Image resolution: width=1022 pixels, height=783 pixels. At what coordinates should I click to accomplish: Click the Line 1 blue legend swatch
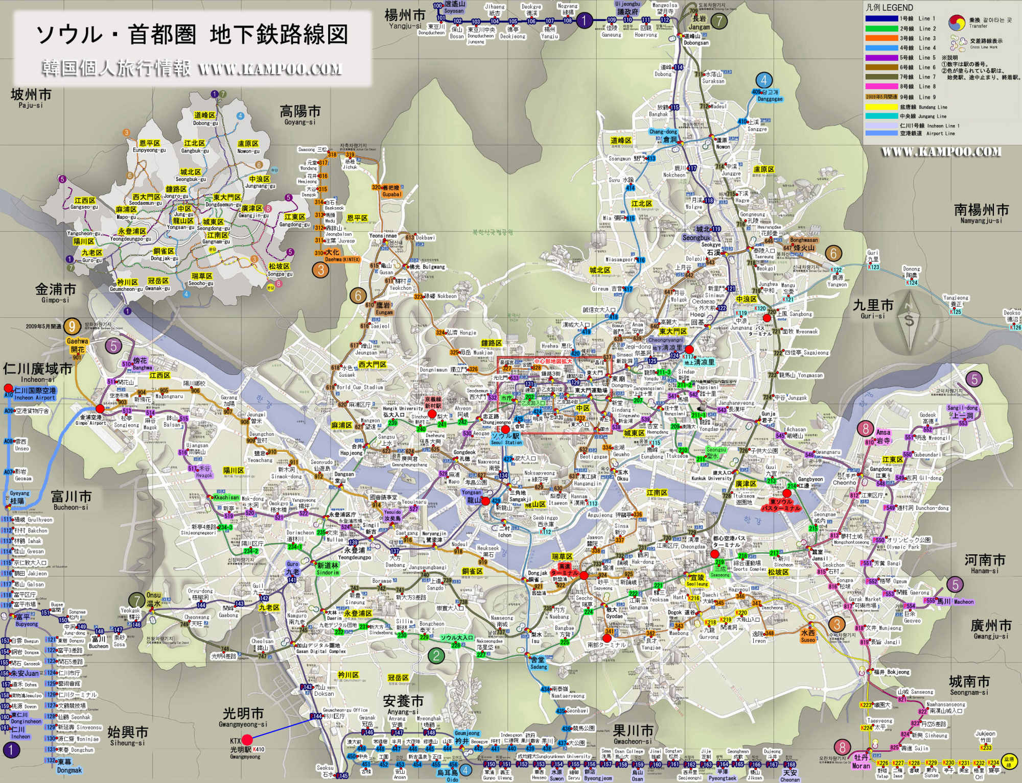point(881,19)
